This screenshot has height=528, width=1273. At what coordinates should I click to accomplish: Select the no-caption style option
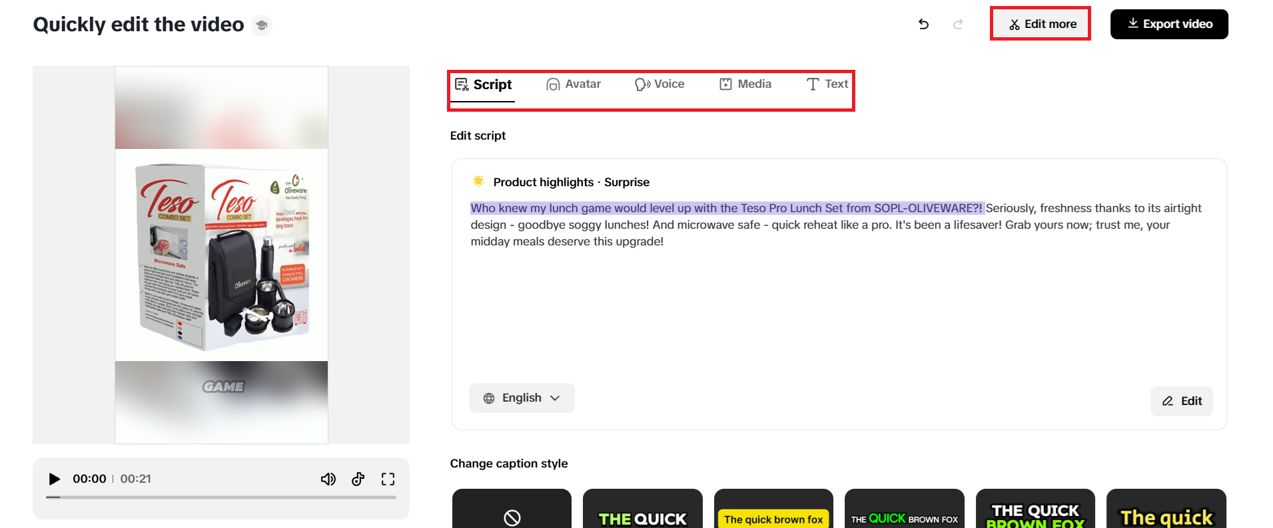tap(512, 509)
